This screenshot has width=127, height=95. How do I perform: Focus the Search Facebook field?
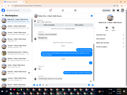pos(19,10)
